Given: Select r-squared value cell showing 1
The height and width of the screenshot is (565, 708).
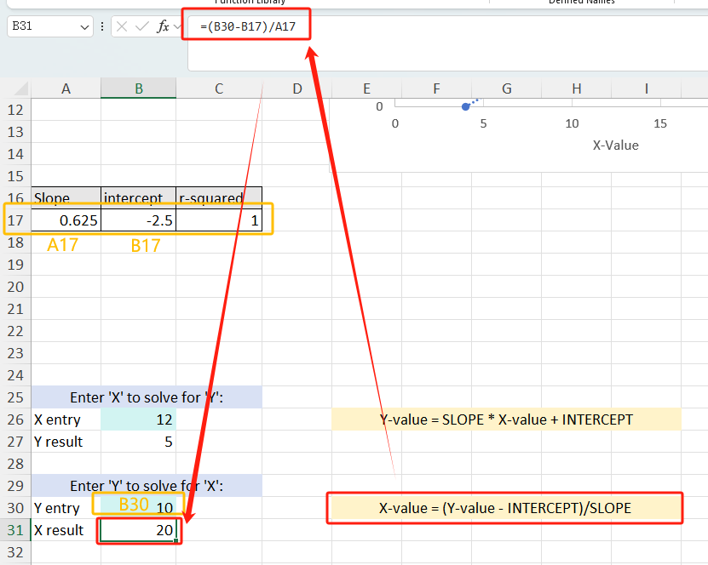Looking at the screenshot, I should pos(219,220).
